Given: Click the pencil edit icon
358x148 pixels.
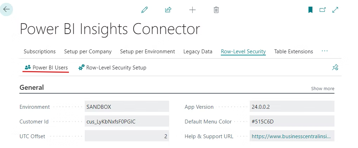Looking at the screenshot, I should (144, 10).
